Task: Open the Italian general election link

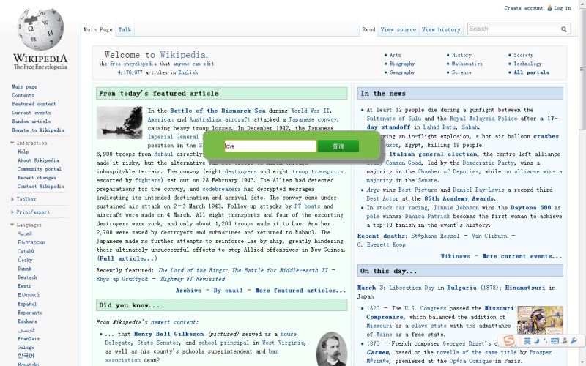Action: (x=433, y=154)
